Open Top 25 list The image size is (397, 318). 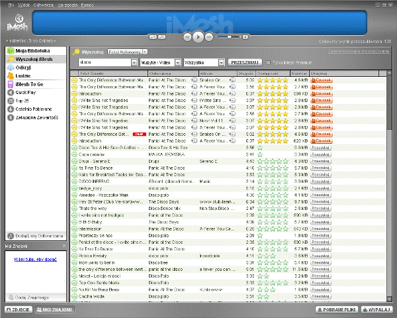click(36, 101)
